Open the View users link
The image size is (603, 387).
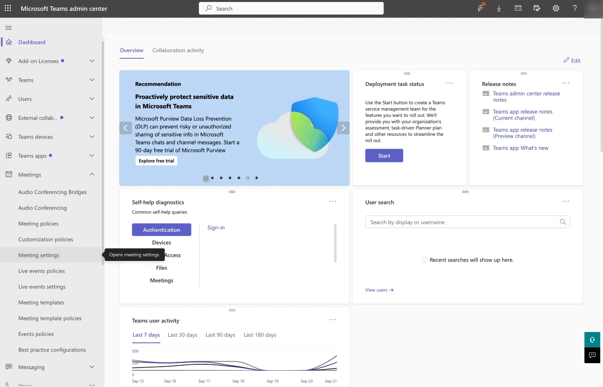[x=379, y=290]
